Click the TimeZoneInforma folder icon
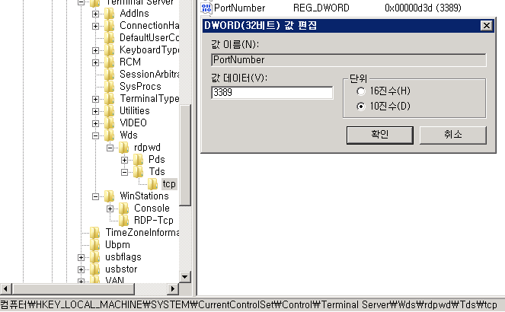This screenshot has height=312, width=505. coord(95,233)
